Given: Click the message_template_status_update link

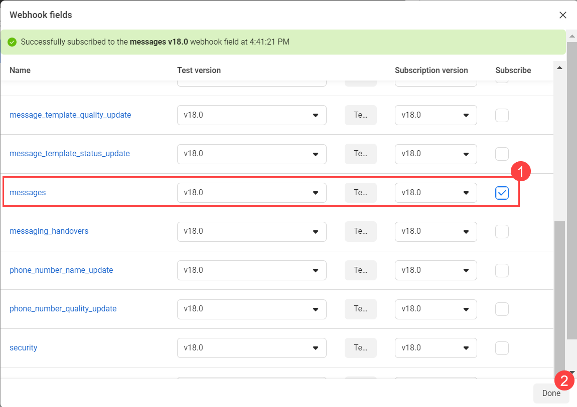Looking at the screenshot, I should tap(70, 154).
